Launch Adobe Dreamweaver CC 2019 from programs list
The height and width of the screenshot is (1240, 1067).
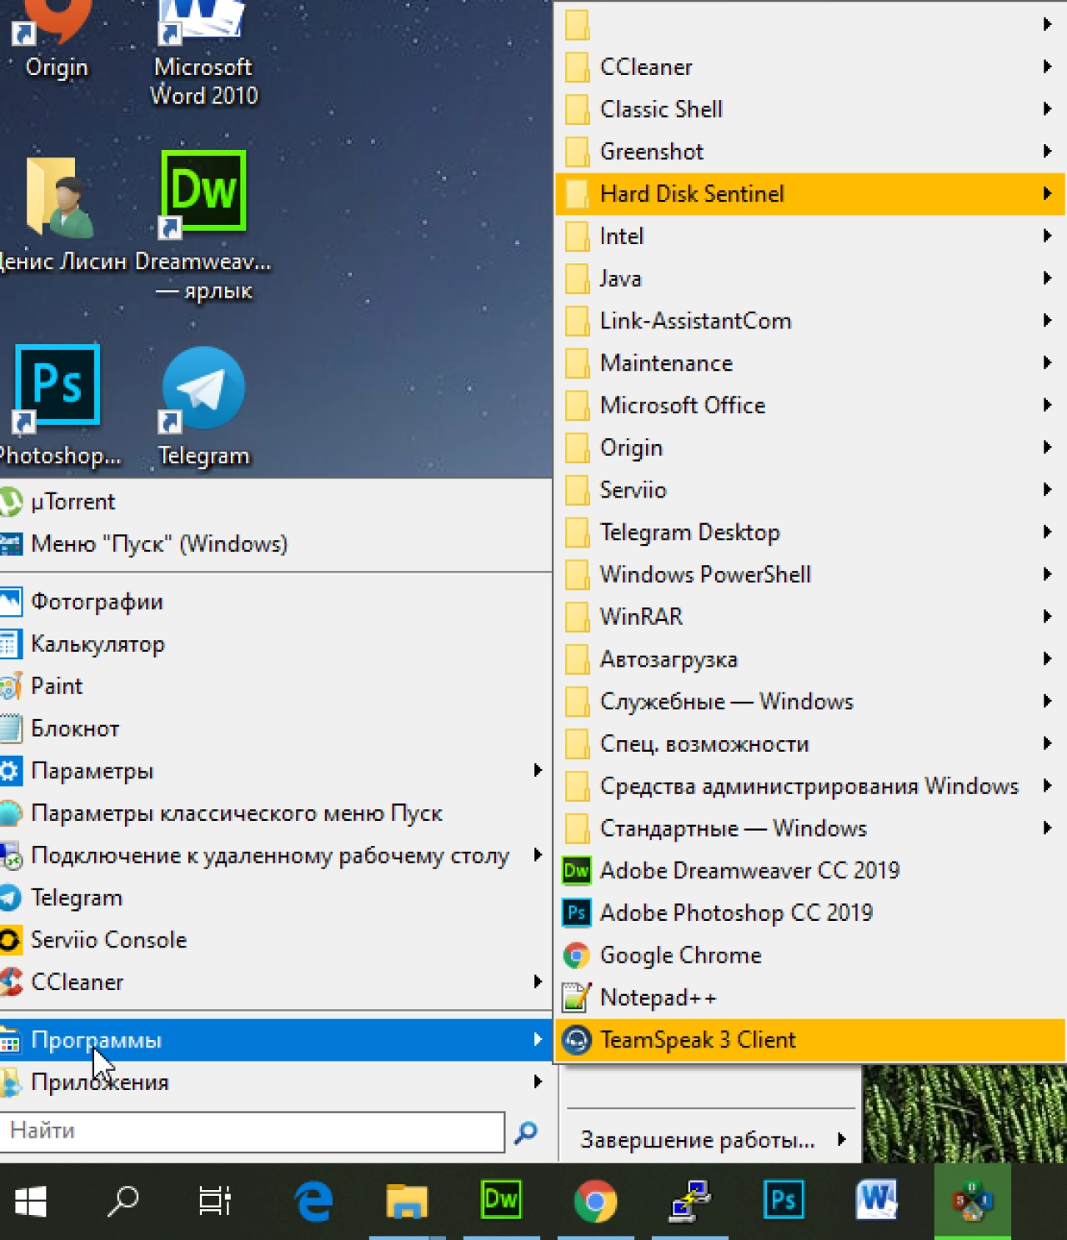pos(810,870)
